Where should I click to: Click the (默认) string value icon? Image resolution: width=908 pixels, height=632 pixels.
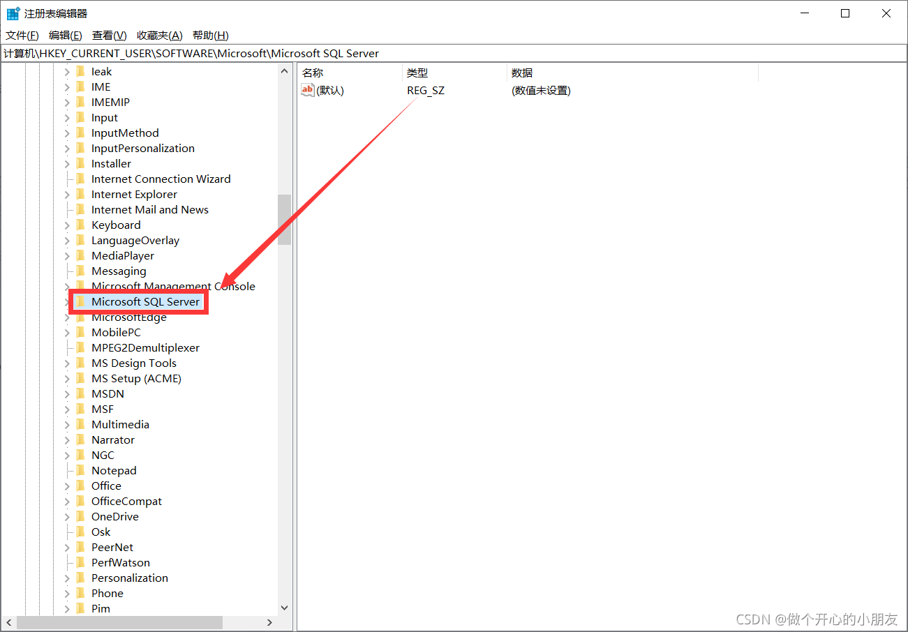tap(308, 90)
